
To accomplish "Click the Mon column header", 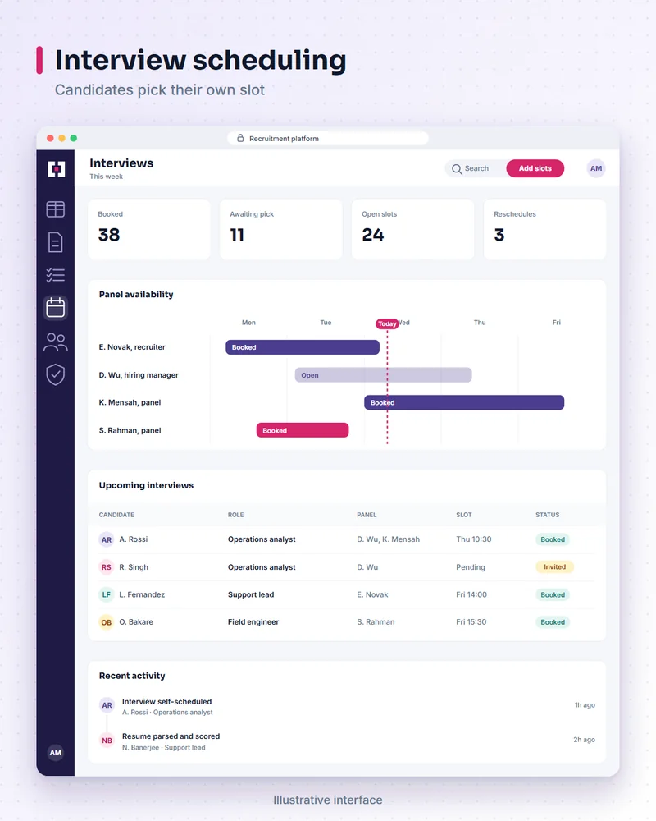I will [248, 323].
